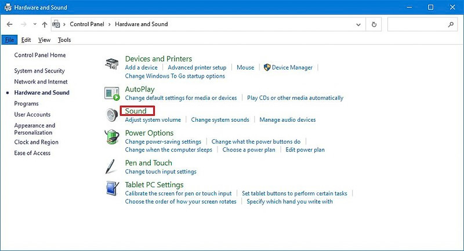This screenshot has width=464, height=251.
Task: Expand the chevron after Control Panel breadcrumb
Action: (x=109, y=24)
